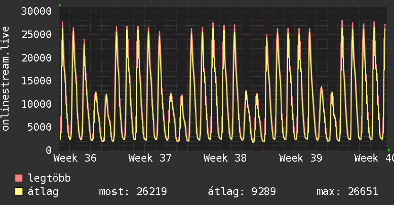The height and width of the screenshot is (205, 394).
Task: Click the Week 37 axis label
Action: [150, 158]
